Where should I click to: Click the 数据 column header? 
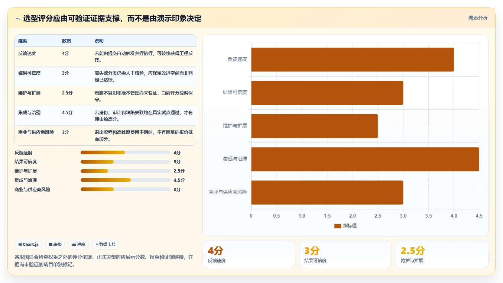[66, 41]
